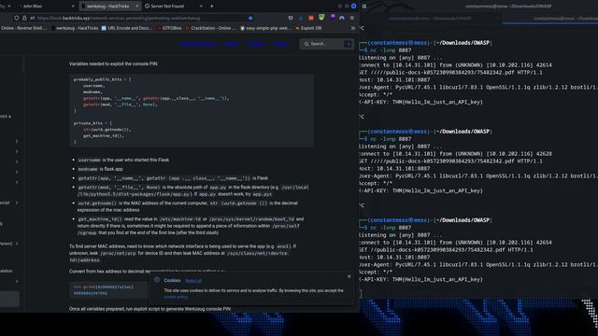Click the purple extension icon in toolbar
Screen dimensions: 598x336
(x=333, y=18)
